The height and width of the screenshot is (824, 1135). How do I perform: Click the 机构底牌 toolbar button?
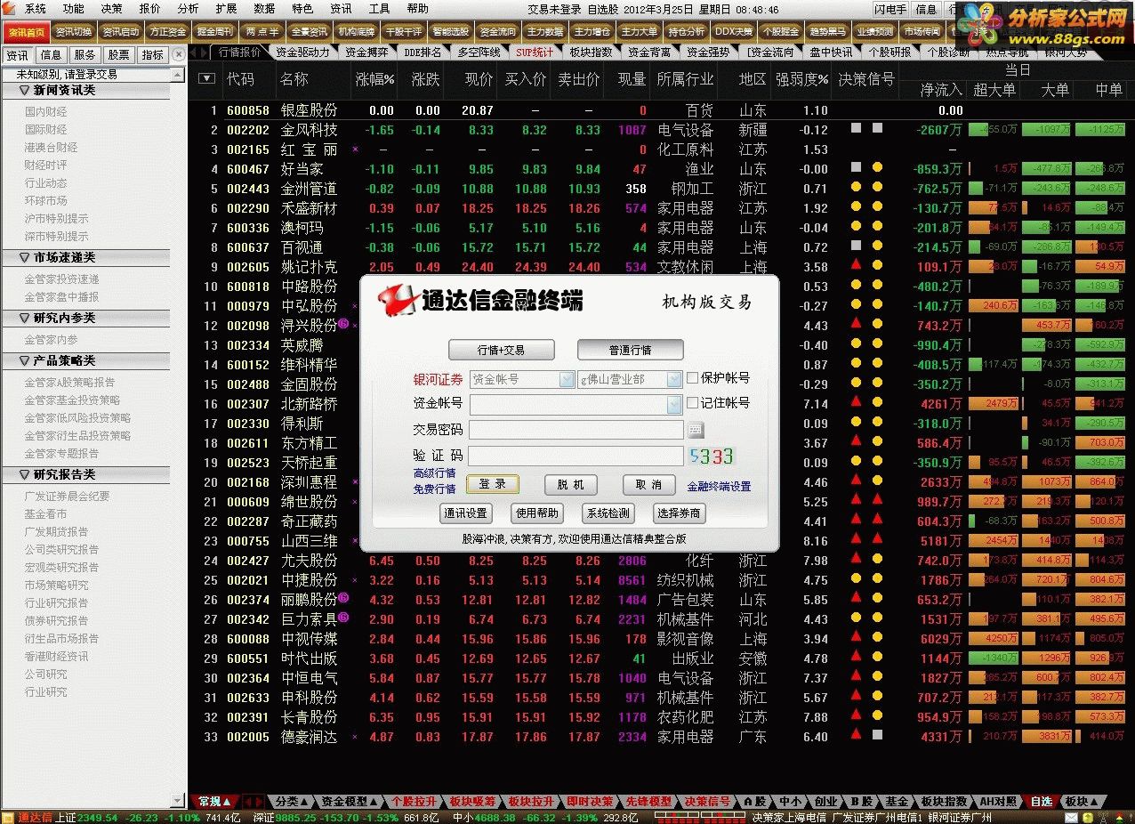pos(357,31)
